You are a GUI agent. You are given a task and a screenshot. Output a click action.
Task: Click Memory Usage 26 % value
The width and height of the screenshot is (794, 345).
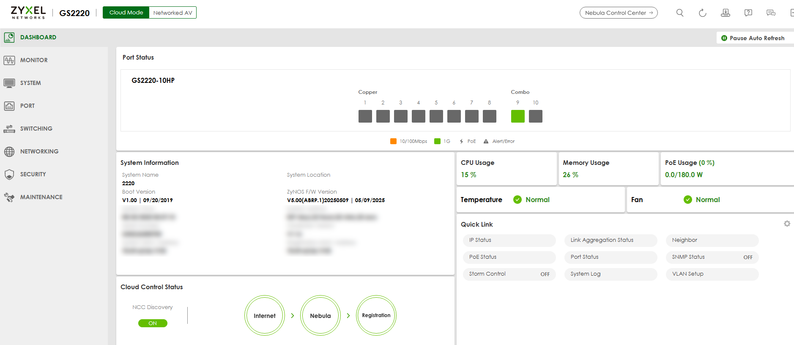point(570,175)
